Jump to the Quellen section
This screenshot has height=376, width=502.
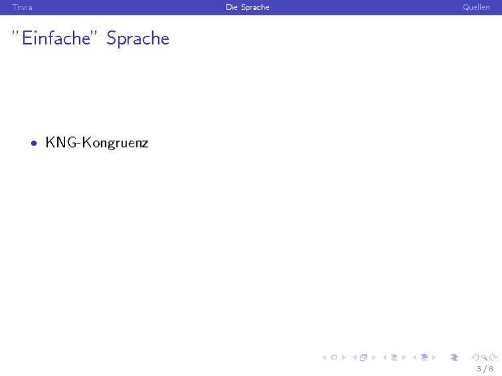click(476, 7)
